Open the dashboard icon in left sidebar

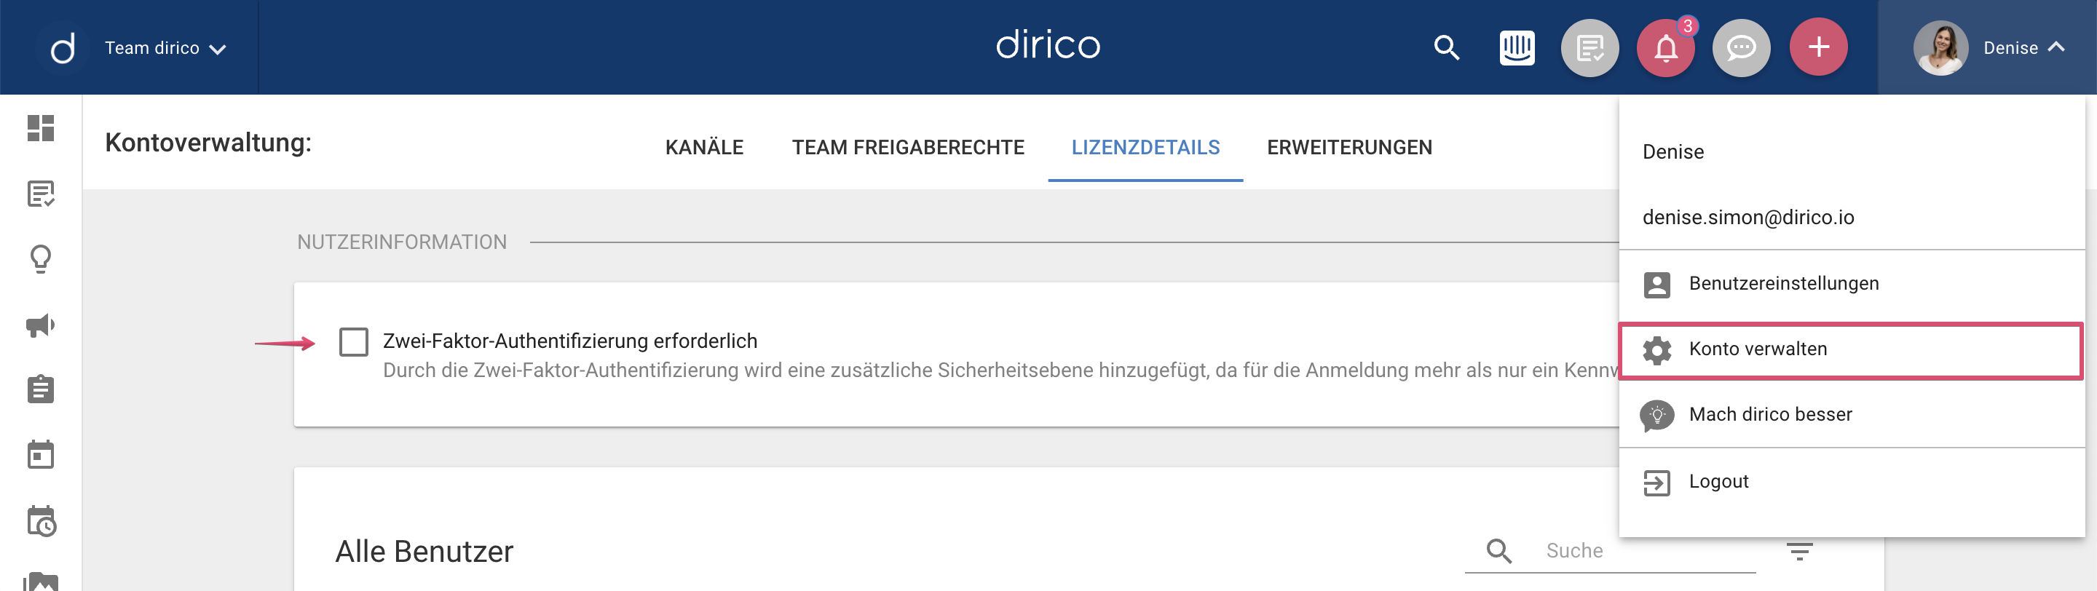click(x=41, y=128)
